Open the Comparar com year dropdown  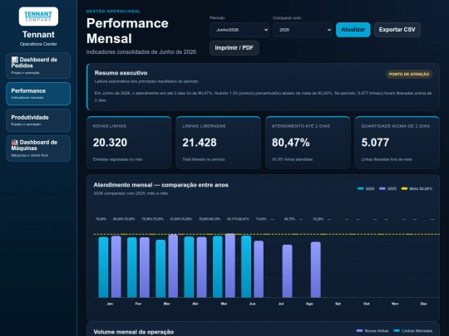click(303, 30)
